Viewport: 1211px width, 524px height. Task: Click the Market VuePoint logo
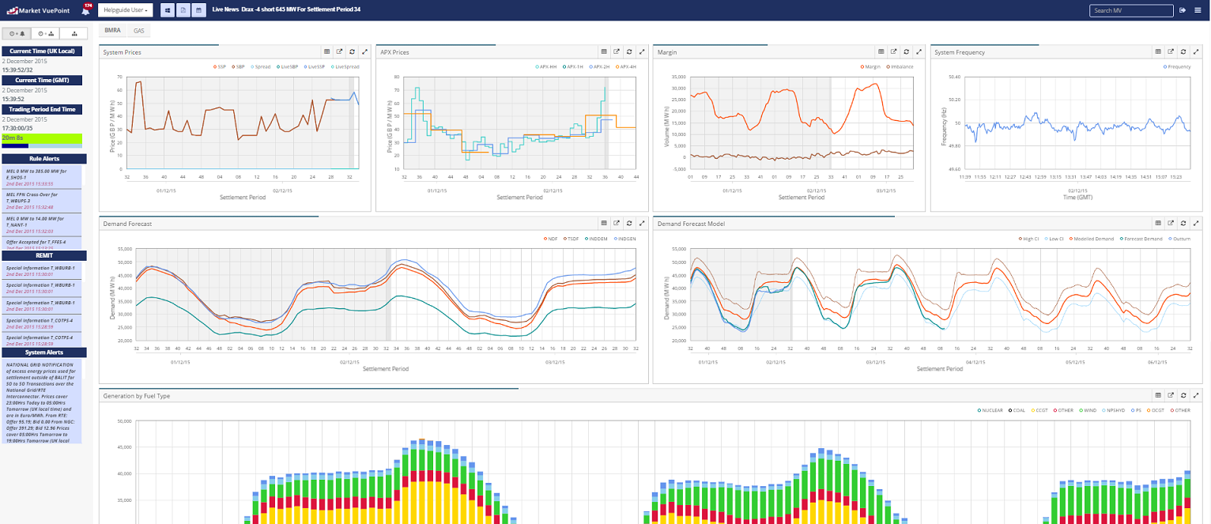pos(39,10)
